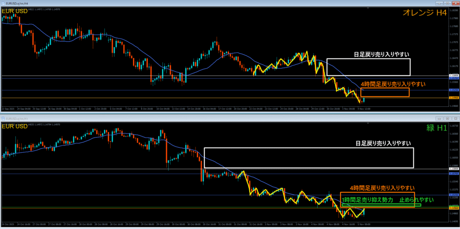
Task: Close the EURUSD H4 chart window
Action: (x=455, y=4)
